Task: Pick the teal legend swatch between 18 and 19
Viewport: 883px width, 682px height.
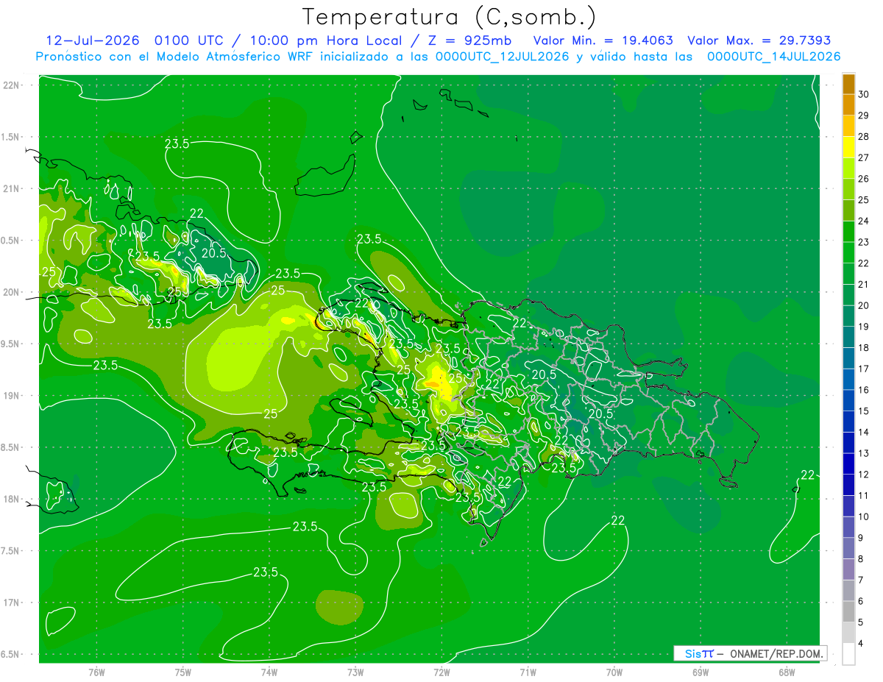Action: click(849, 337)
